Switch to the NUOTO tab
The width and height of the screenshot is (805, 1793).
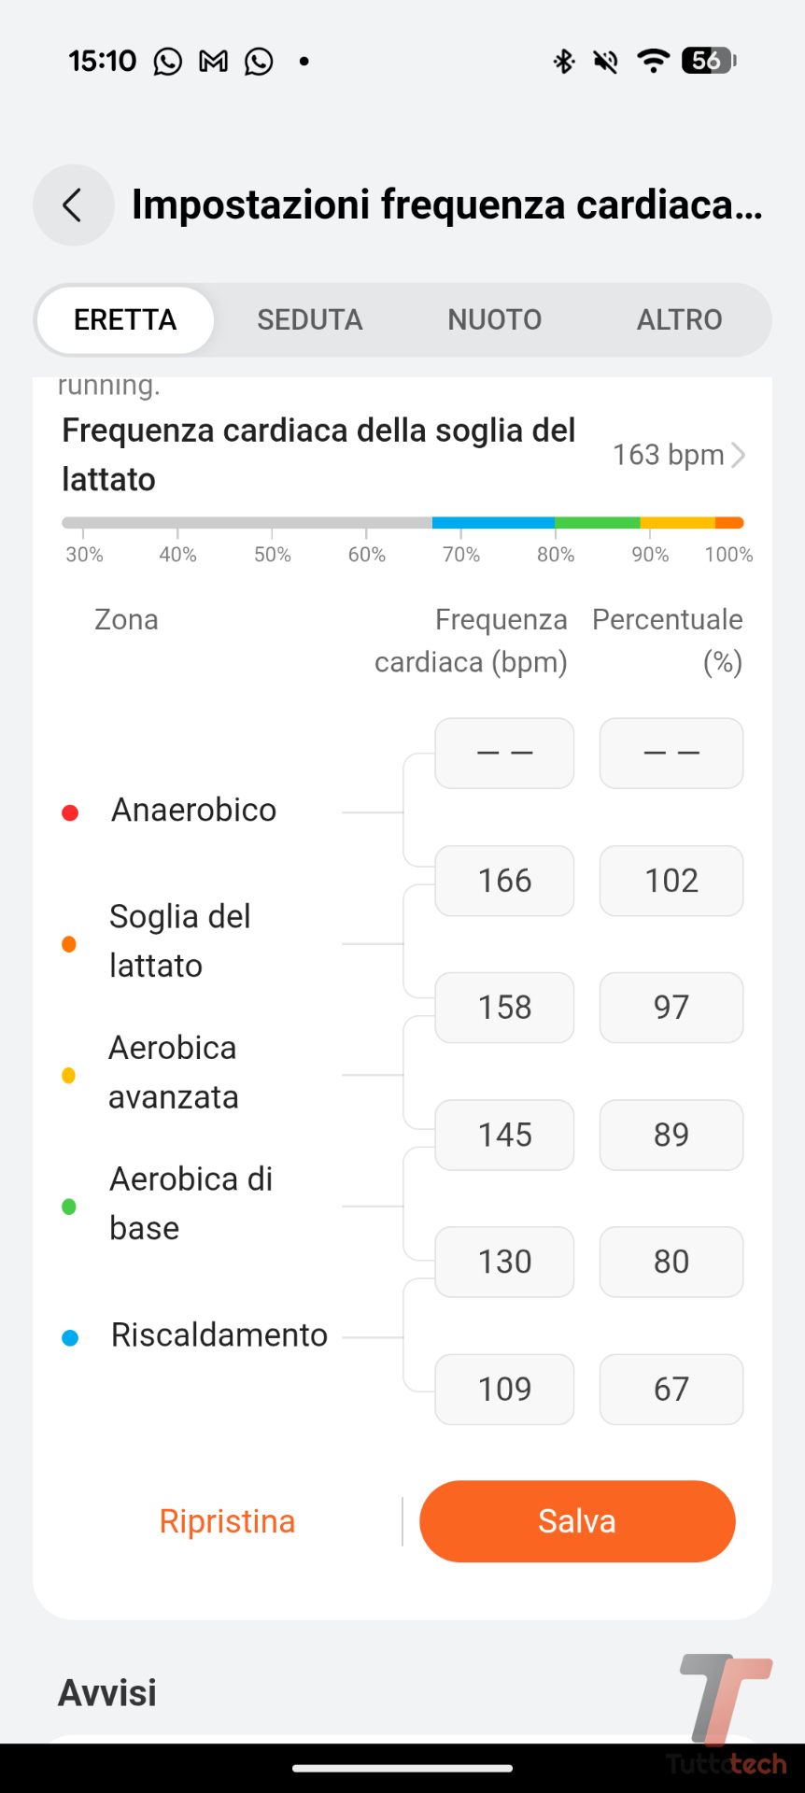[494, 320]
